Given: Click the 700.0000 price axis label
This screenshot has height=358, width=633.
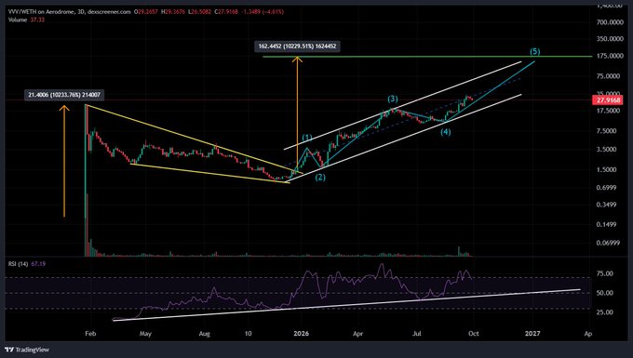Looking at the screenshot, I should [x=610, y=22].
